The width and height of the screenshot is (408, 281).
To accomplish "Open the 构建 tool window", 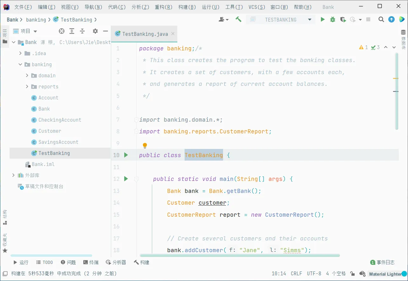I will 142,262.
